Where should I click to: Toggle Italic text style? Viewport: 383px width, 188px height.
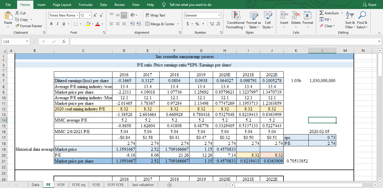[57, 24]
